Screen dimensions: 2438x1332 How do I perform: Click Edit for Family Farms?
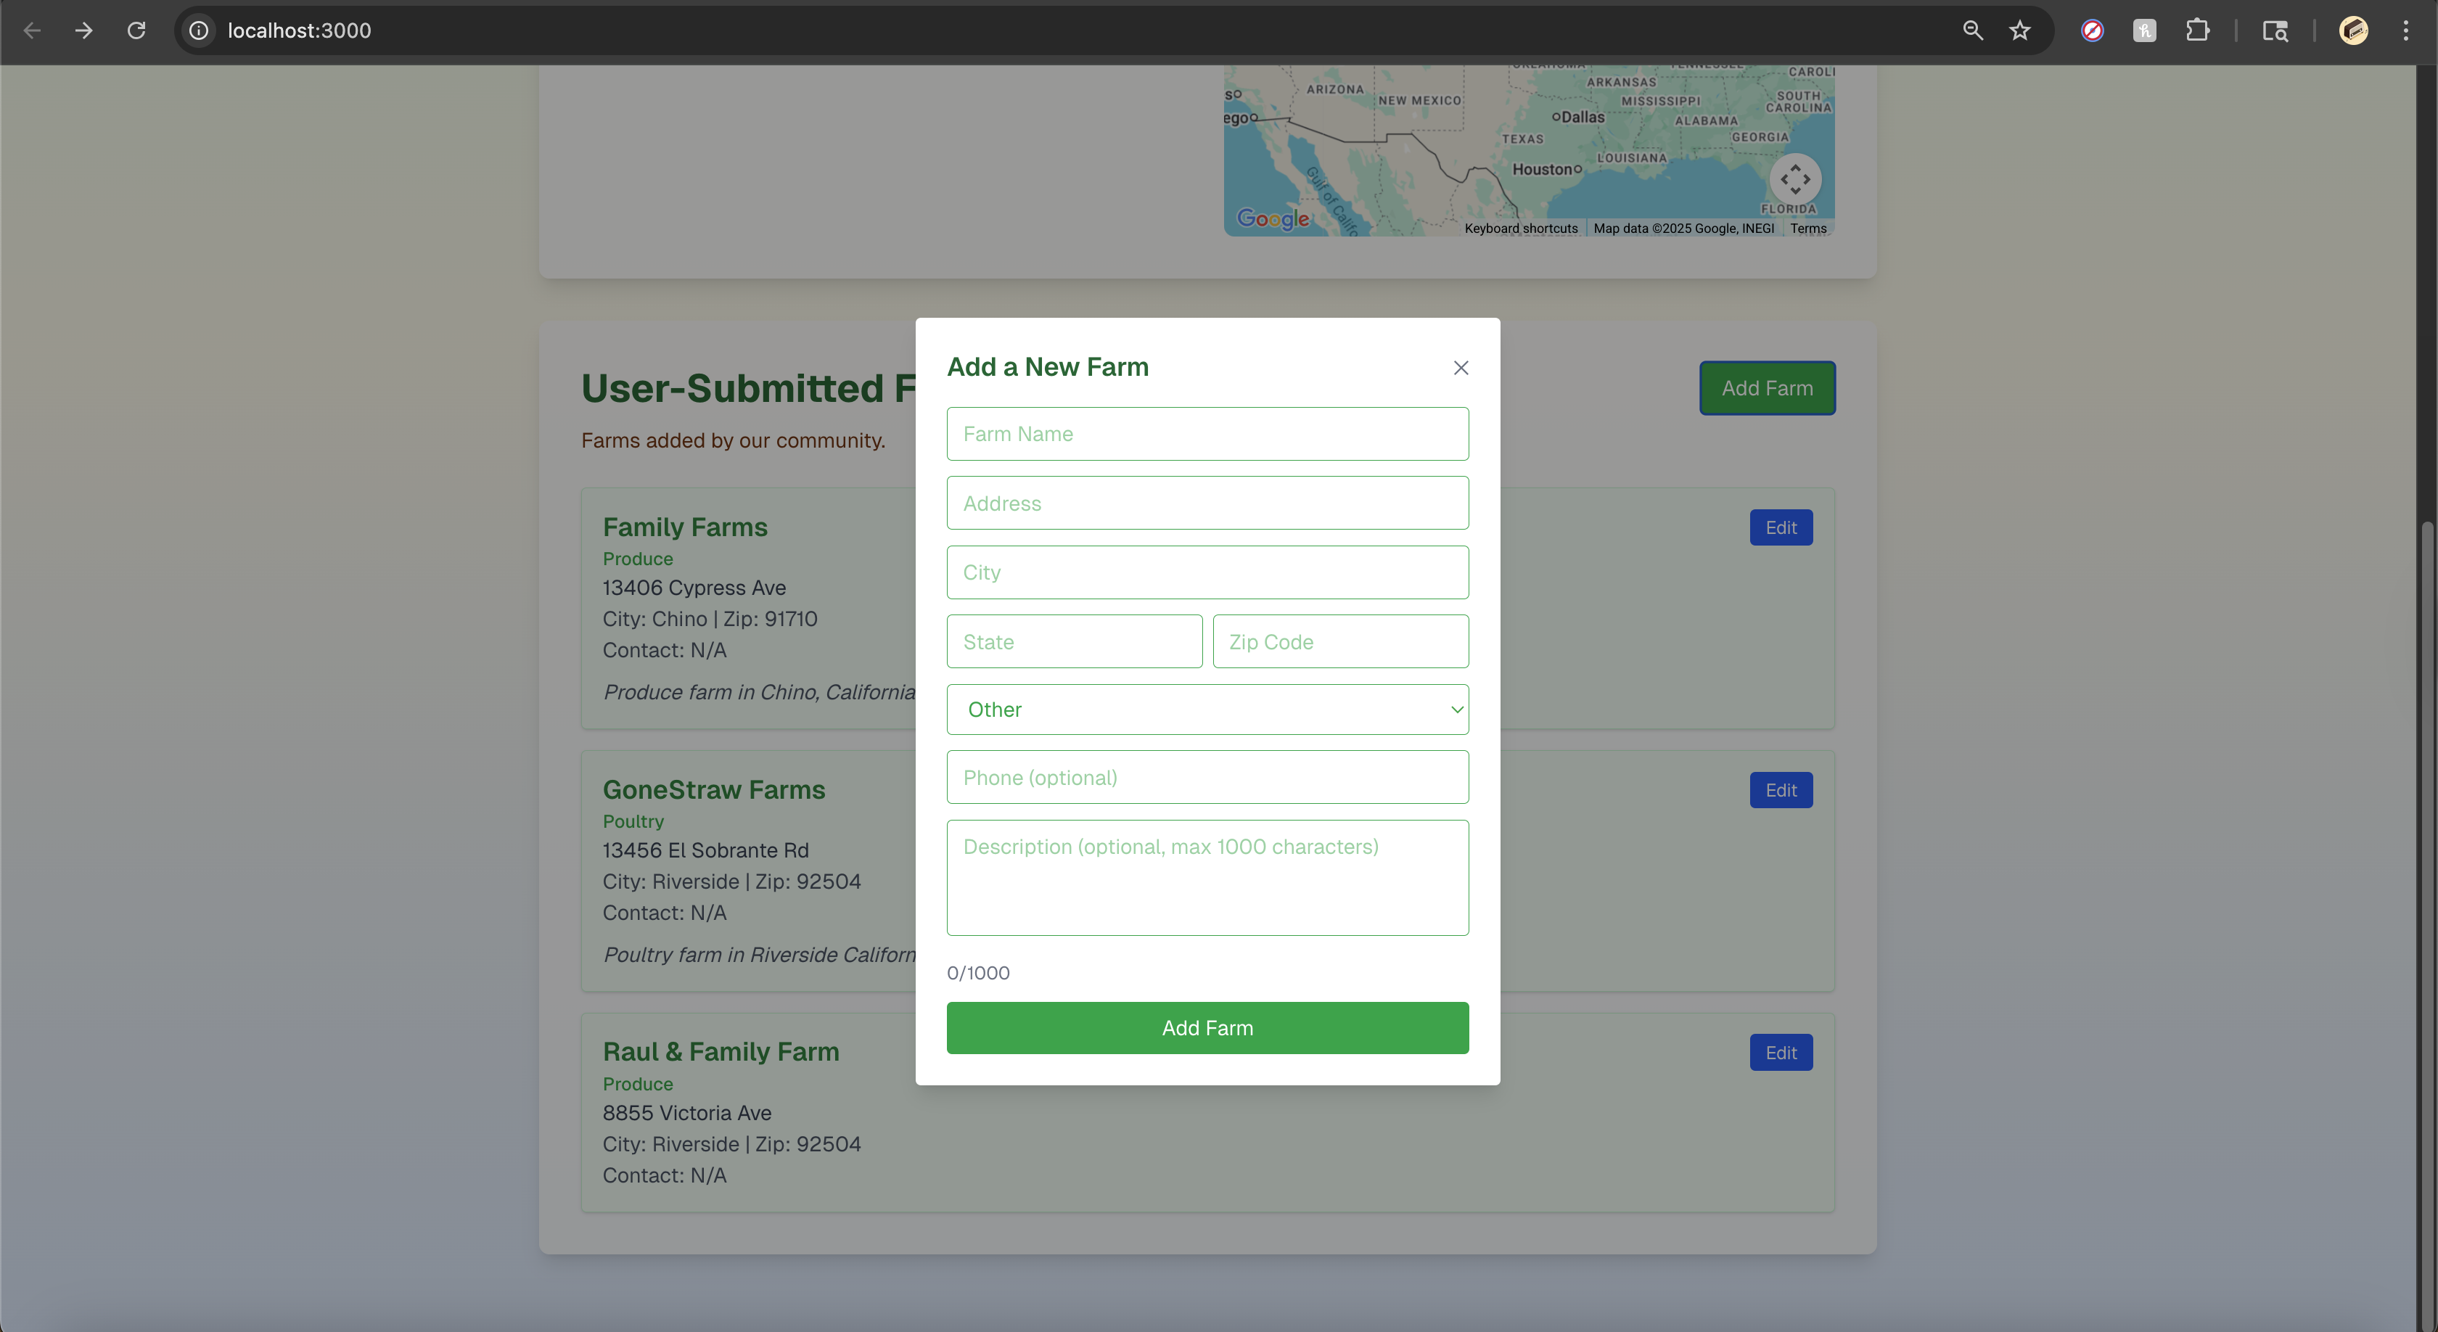pyautogui.click(x=1780, y=528)
